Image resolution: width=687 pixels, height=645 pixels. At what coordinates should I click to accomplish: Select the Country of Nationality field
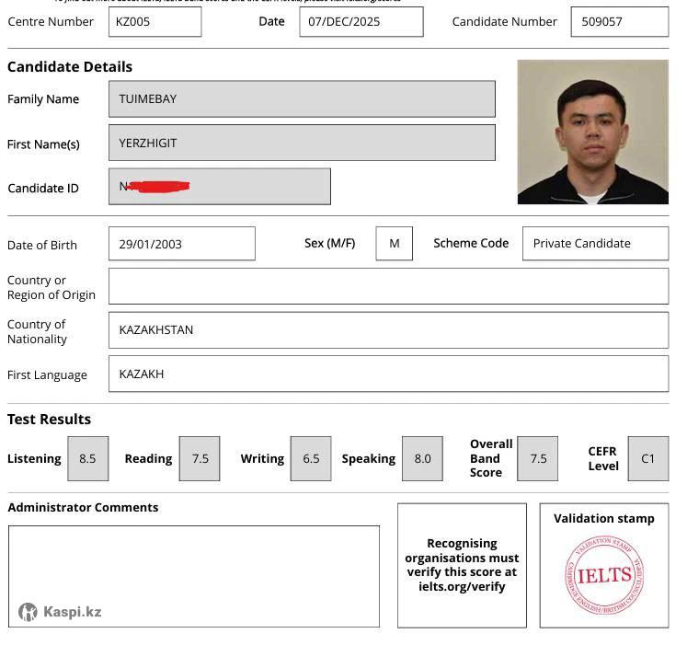pos(388,330)
